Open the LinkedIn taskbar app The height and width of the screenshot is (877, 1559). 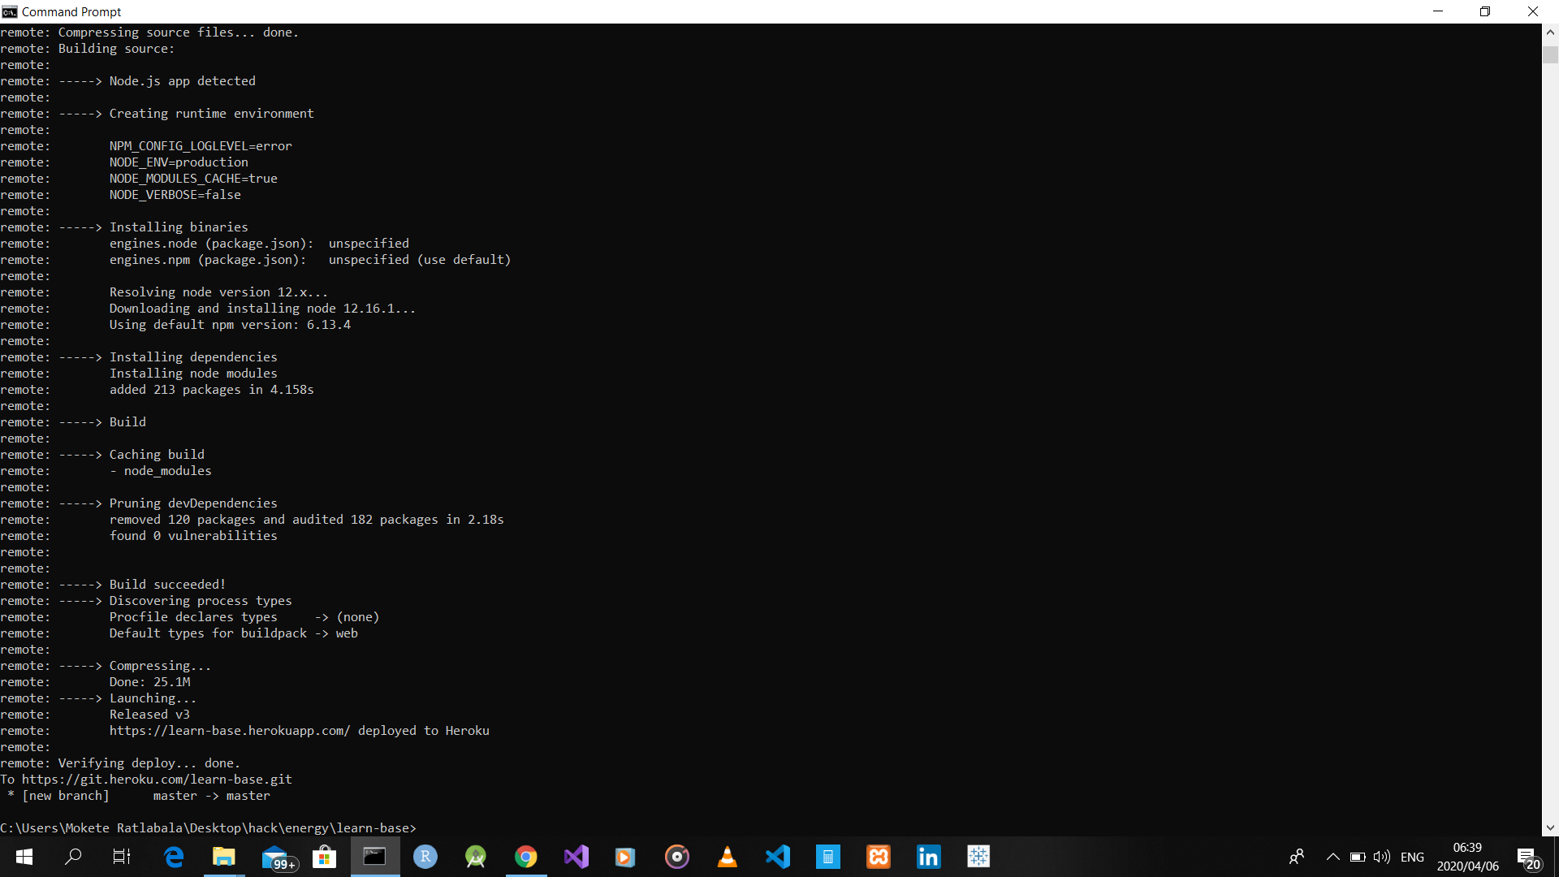(928, 857)
